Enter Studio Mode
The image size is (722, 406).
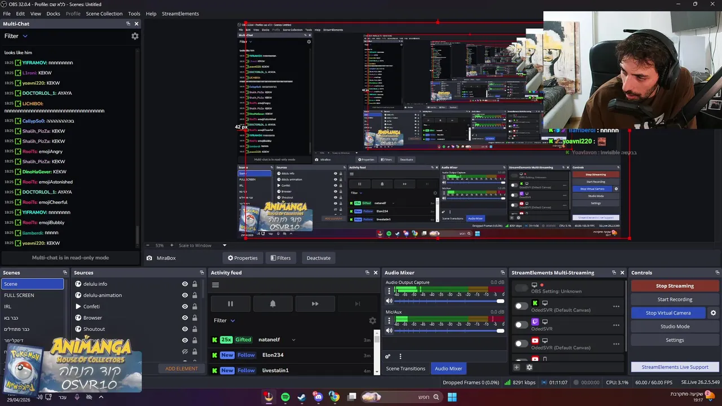click(675, 326)
